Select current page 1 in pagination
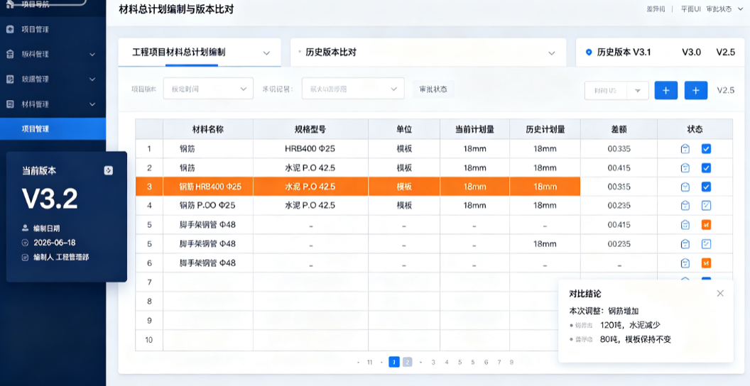 (x=393, y=362)
